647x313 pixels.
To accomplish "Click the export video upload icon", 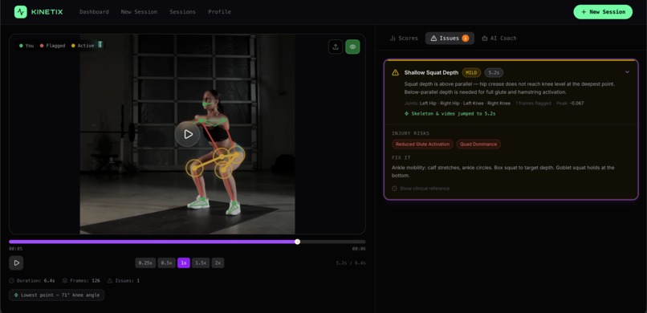I will (336, 47).
